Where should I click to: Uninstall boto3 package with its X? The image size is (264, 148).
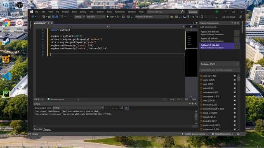pos(235,121)
